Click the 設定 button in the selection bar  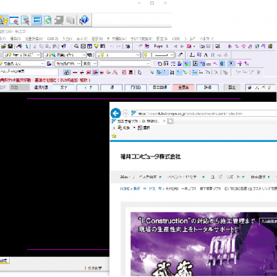click(x=232, y=87)
